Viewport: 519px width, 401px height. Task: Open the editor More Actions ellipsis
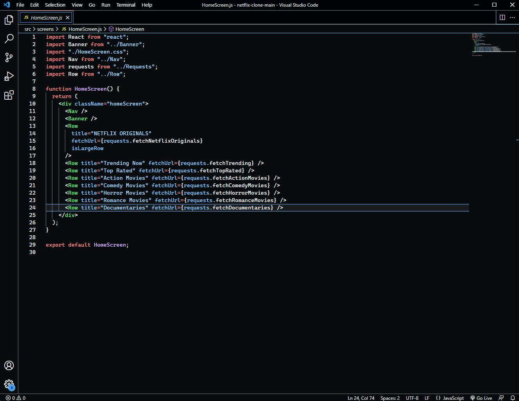coord(512,17)
